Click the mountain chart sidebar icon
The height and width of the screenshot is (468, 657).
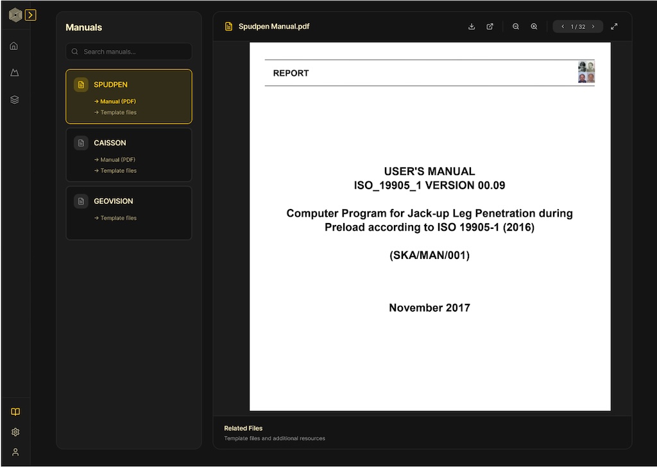[x=15, y=73]
